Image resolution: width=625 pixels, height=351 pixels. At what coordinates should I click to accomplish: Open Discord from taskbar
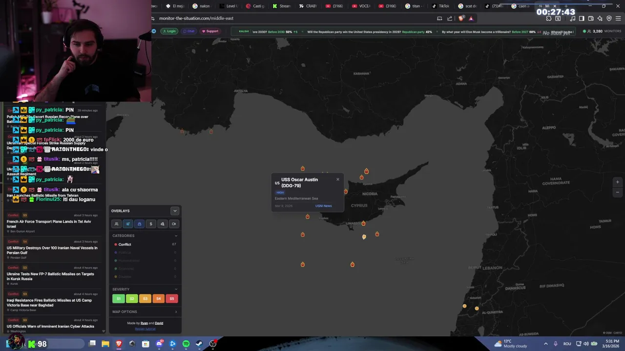[x=159, y=344]
